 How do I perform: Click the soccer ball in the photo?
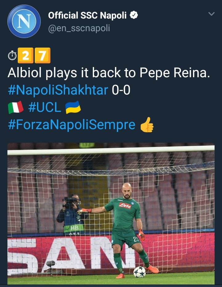click(139, 272)
